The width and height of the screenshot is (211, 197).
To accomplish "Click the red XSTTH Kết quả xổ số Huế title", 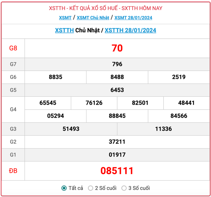I will point(105,8).
